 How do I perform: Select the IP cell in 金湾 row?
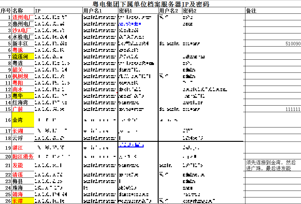point(58,120)
